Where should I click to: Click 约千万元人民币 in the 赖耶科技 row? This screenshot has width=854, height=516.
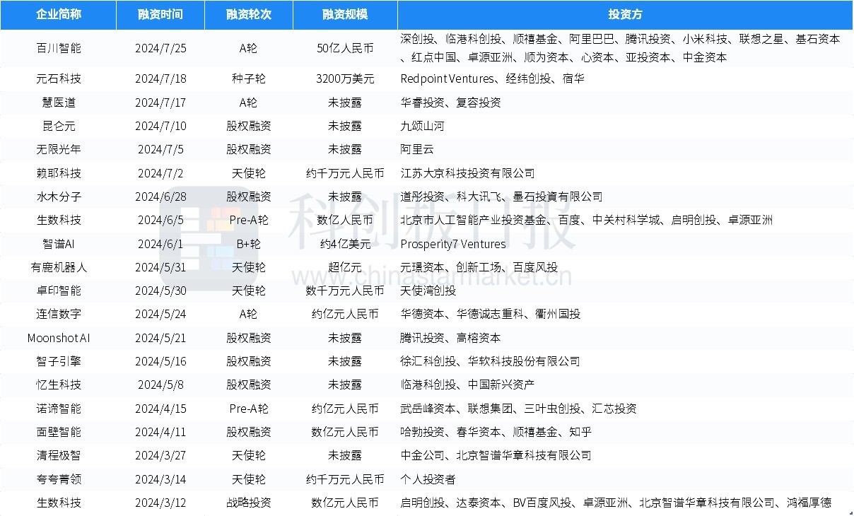coord(345,173)
